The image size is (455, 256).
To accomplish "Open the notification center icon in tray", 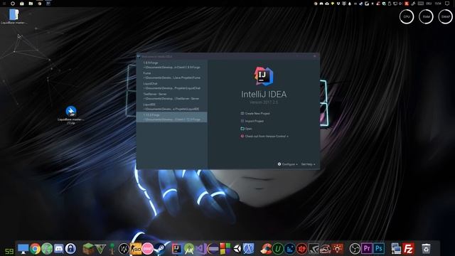I will (x=447, y=4).
